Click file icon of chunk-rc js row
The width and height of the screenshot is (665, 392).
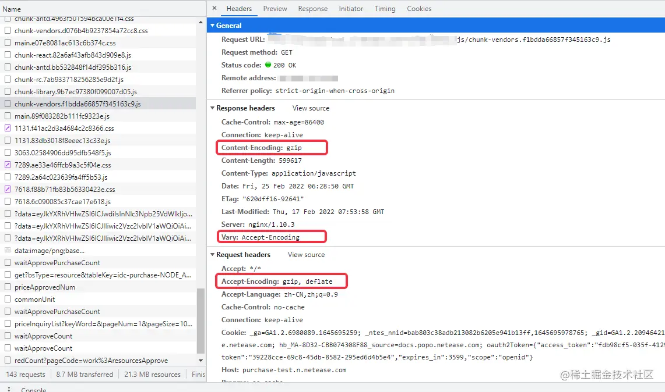pos(8,79)
